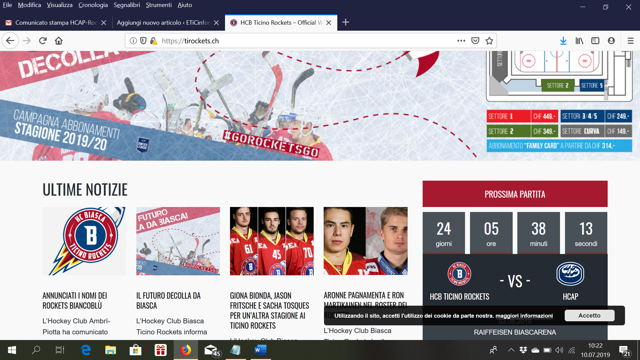
Task: Reload the current page
Action: point(43,41)
